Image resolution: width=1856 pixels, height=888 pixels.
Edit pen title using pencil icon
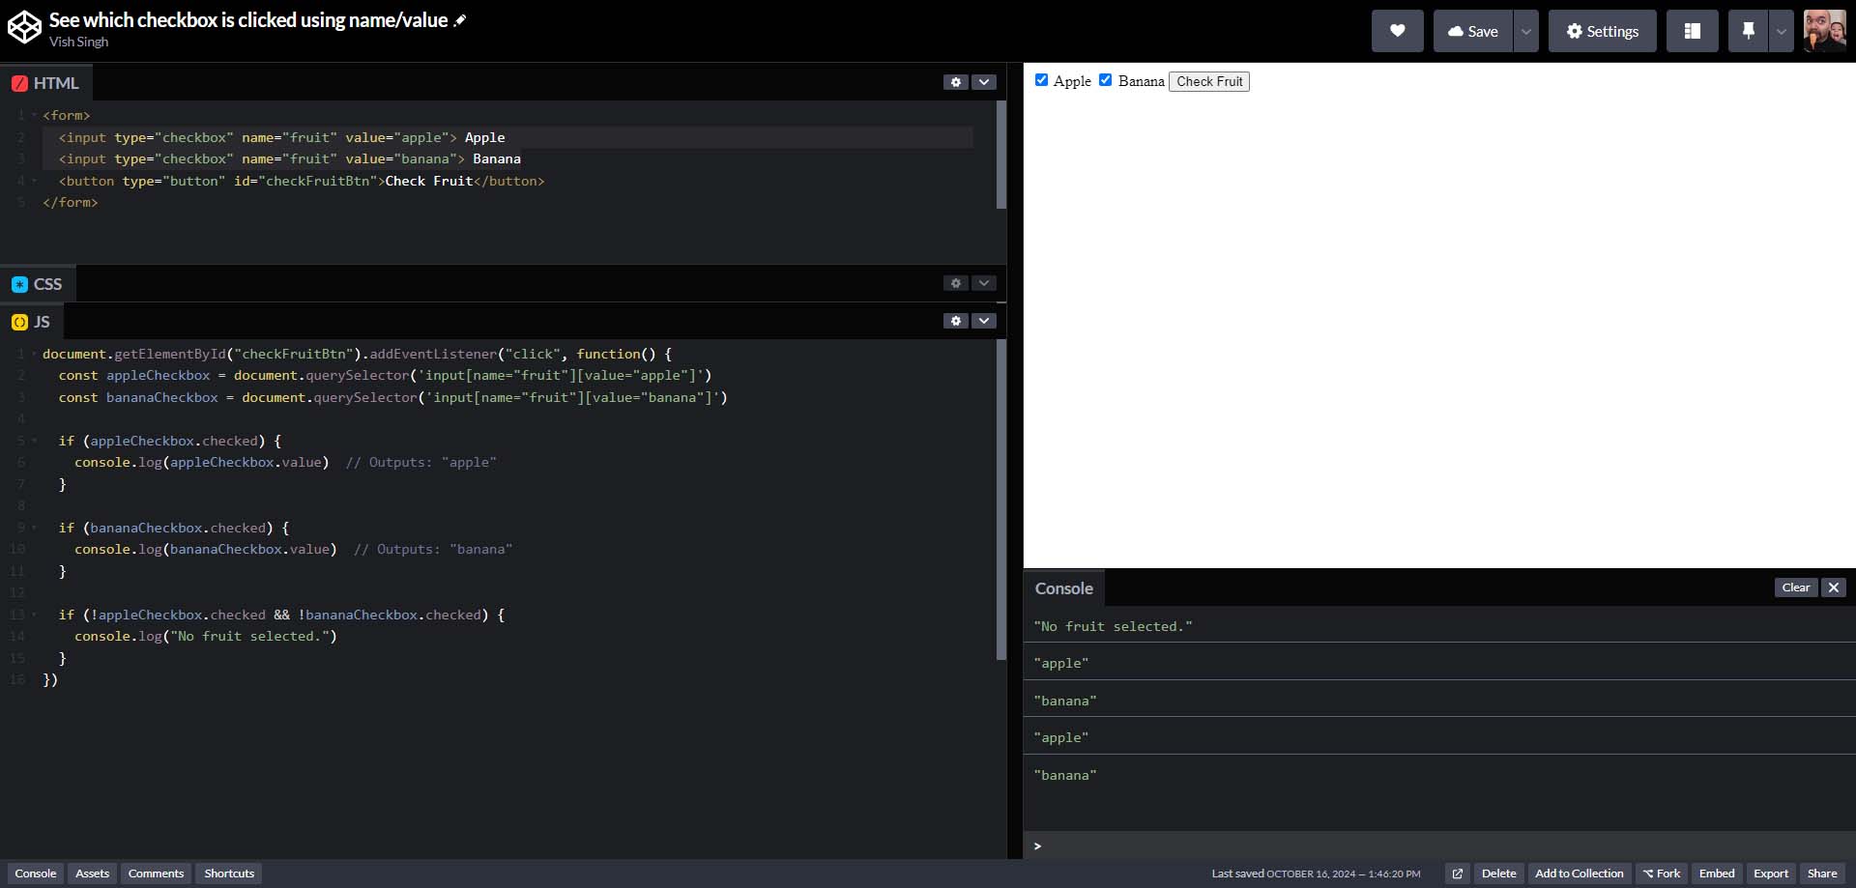[x=460, y=20]
